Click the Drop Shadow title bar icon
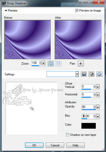The image size is (106, 152). pos(4,3)
